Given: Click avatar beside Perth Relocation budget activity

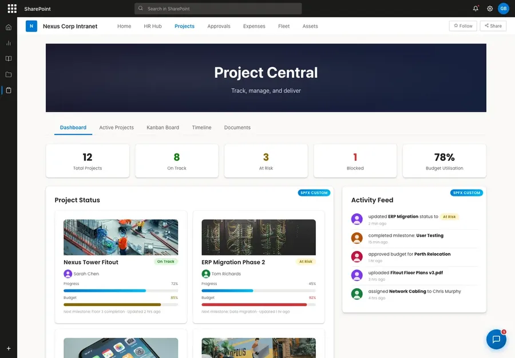Looking at the screenshot, I should (x=356, y=257).
